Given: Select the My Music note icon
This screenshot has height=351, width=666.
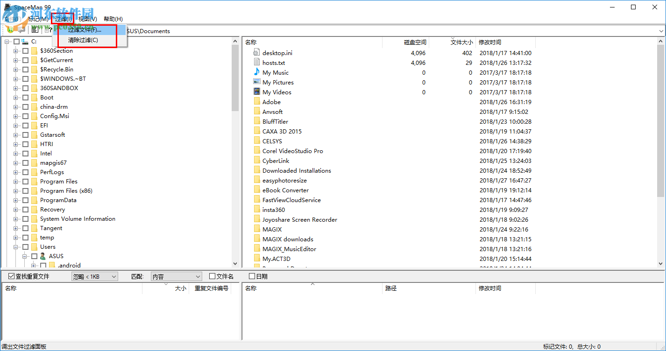Looking at the screenshot, I should [x=256, y=72].
